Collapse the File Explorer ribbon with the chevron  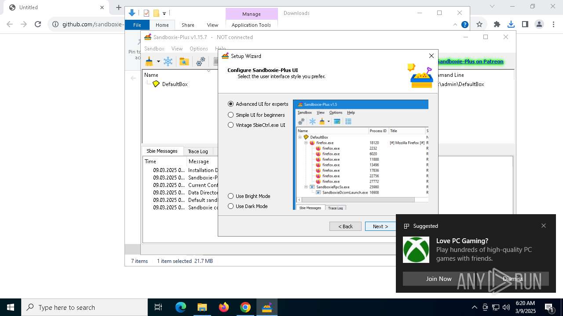click(456, 25)
